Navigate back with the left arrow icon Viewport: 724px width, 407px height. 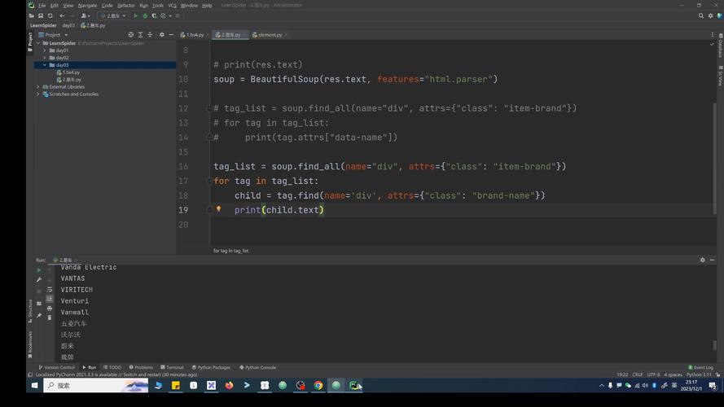[x=62, y=15]
